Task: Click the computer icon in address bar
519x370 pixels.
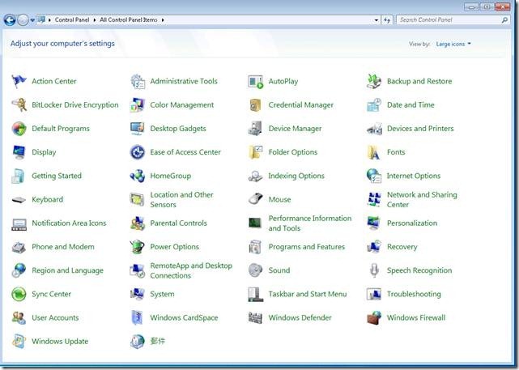Action: 41,20
